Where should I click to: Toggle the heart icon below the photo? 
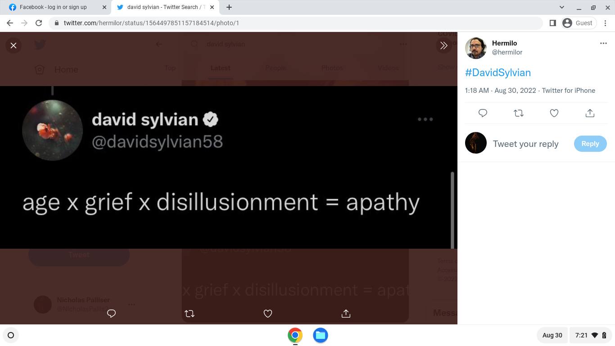pos(268,314)
